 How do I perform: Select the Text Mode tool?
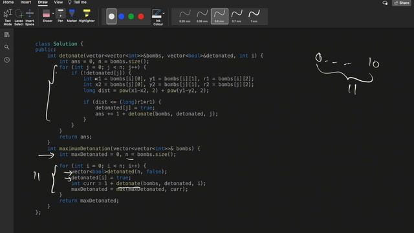coord(8,17)
